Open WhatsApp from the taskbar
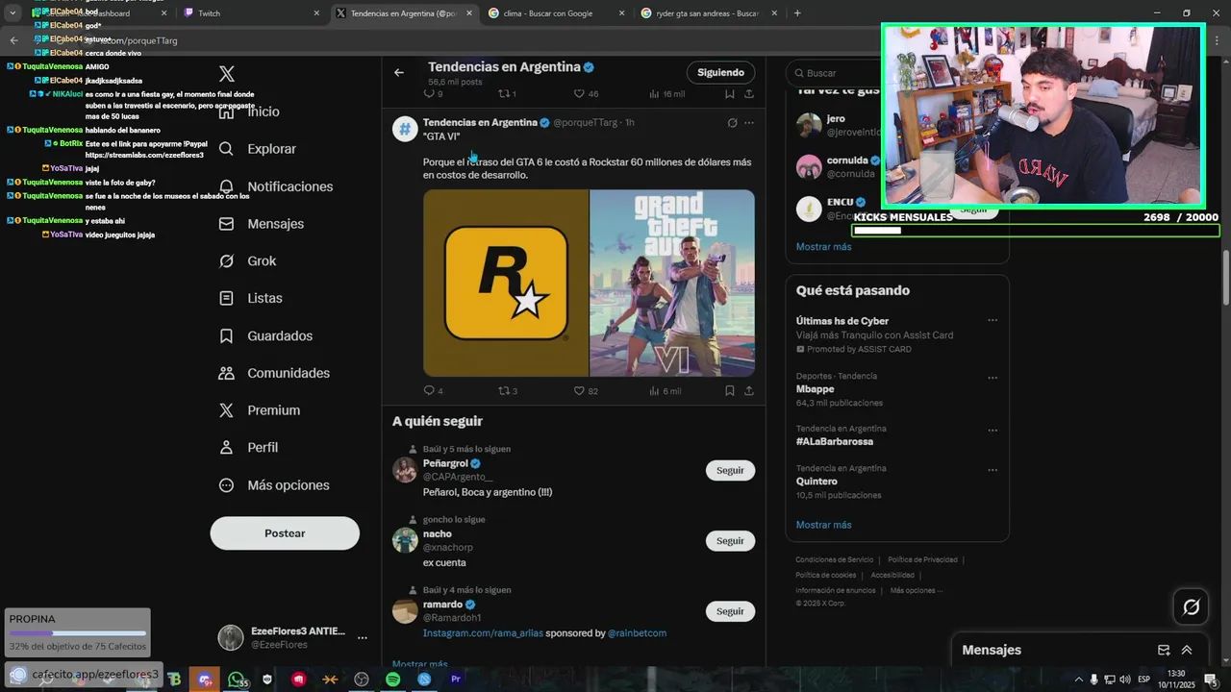Viewport: 1231px width, 692px height. [x=236, y=680]
